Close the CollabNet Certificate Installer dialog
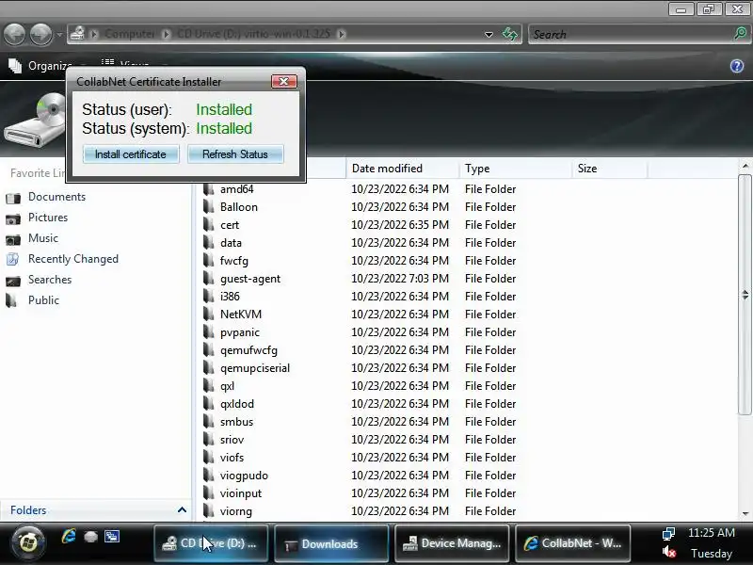This screenshot has height=565, width=753. (x=284, y=82)
